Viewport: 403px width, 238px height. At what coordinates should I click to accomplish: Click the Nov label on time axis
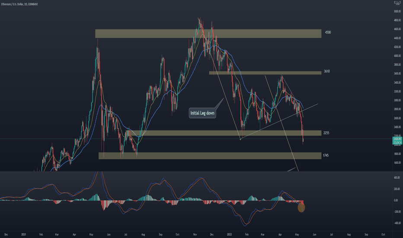pyautogui.click(x=195, y=235)
